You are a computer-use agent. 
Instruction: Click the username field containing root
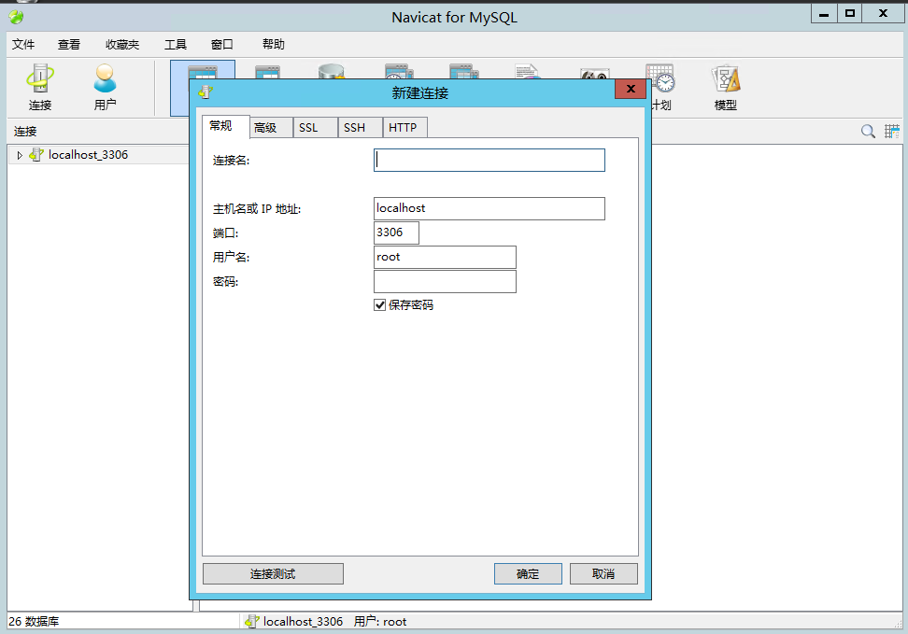[x=445, y=257]
